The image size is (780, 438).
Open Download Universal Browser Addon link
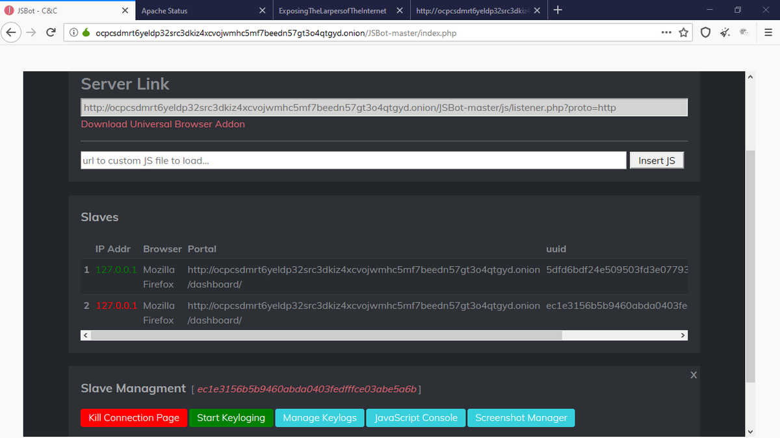(162, 124)
